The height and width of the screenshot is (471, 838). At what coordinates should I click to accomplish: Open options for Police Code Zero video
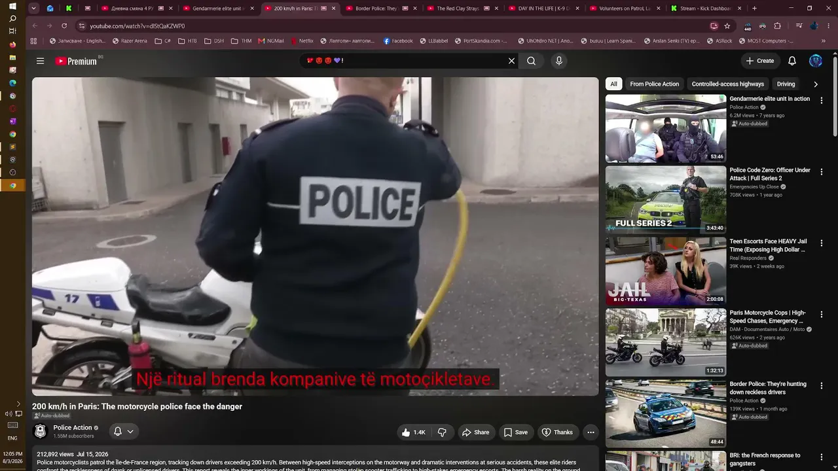822,172
